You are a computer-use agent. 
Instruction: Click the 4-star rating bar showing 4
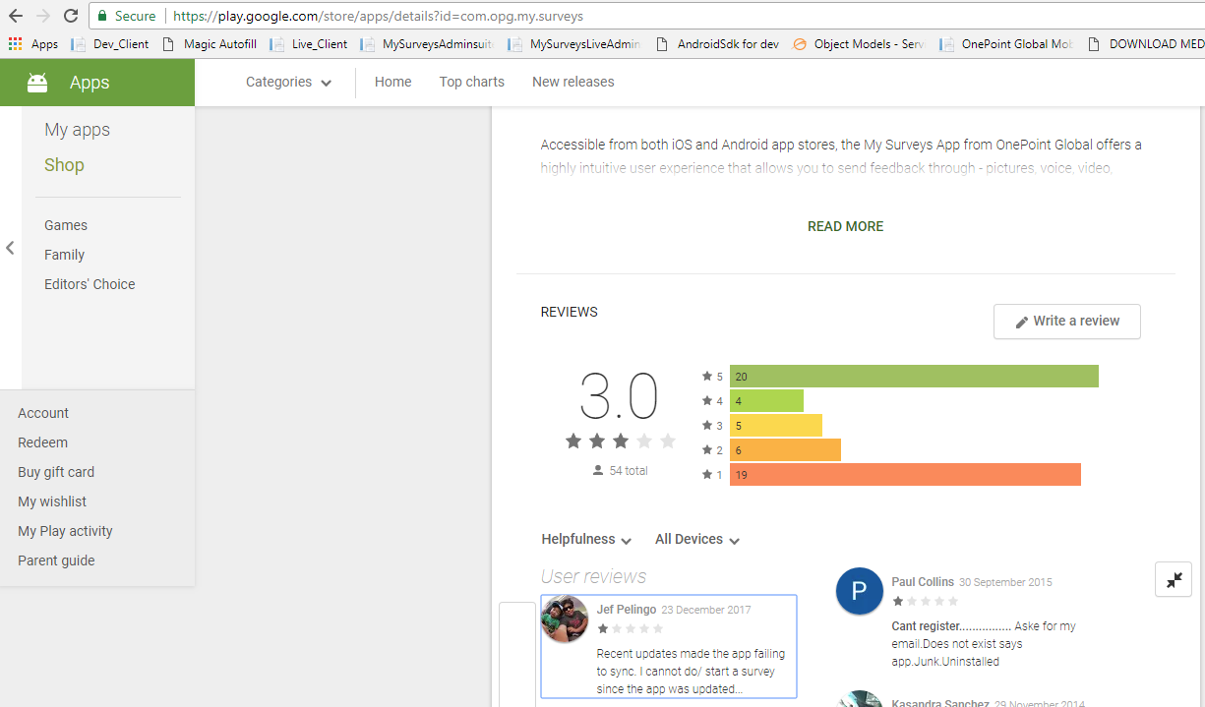[766, 401]
